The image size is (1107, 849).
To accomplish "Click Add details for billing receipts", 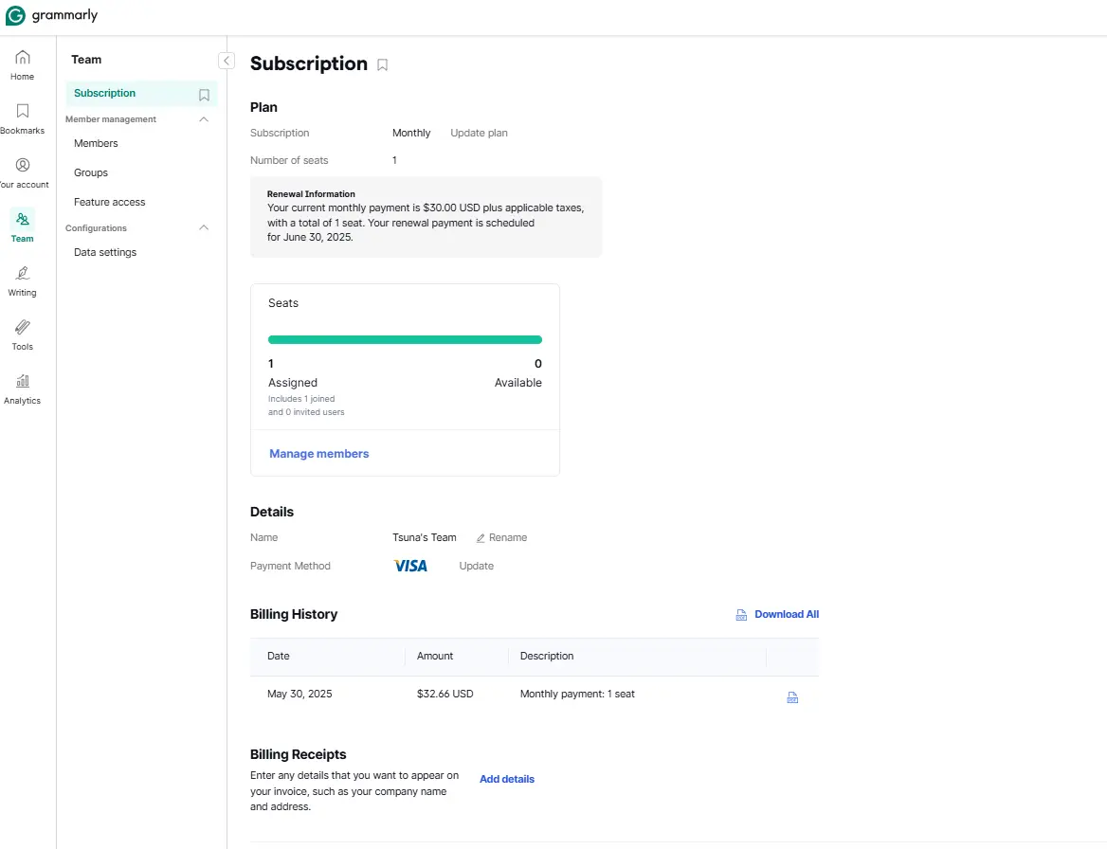I will [507, 779].
